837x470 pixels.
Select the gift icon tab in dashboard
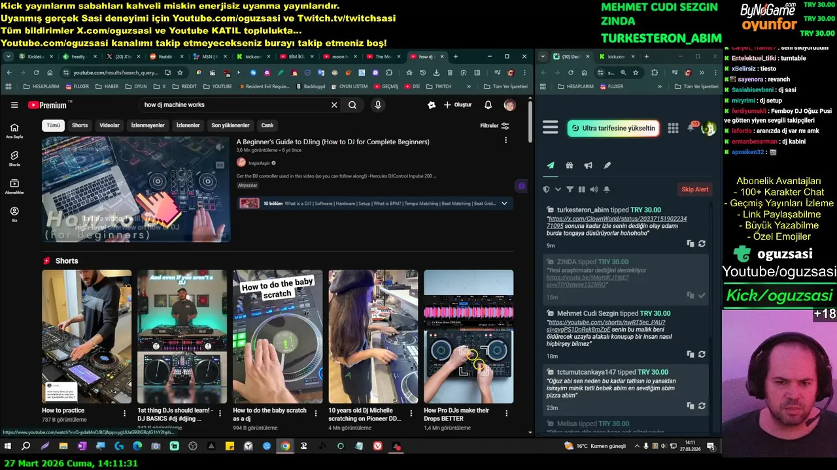tap(570, 166)
